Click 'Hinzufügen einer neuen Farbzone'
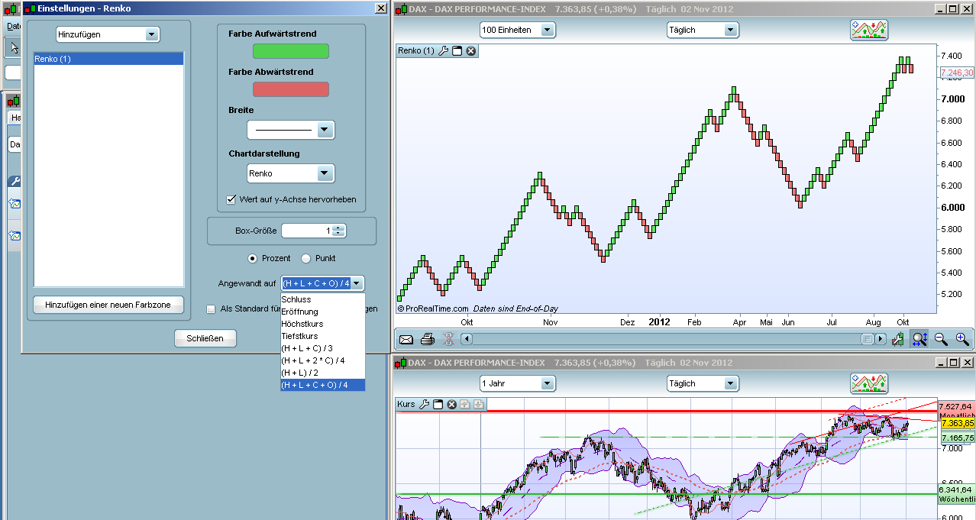Viewport: 976px width, 520px height. (108, 305)
